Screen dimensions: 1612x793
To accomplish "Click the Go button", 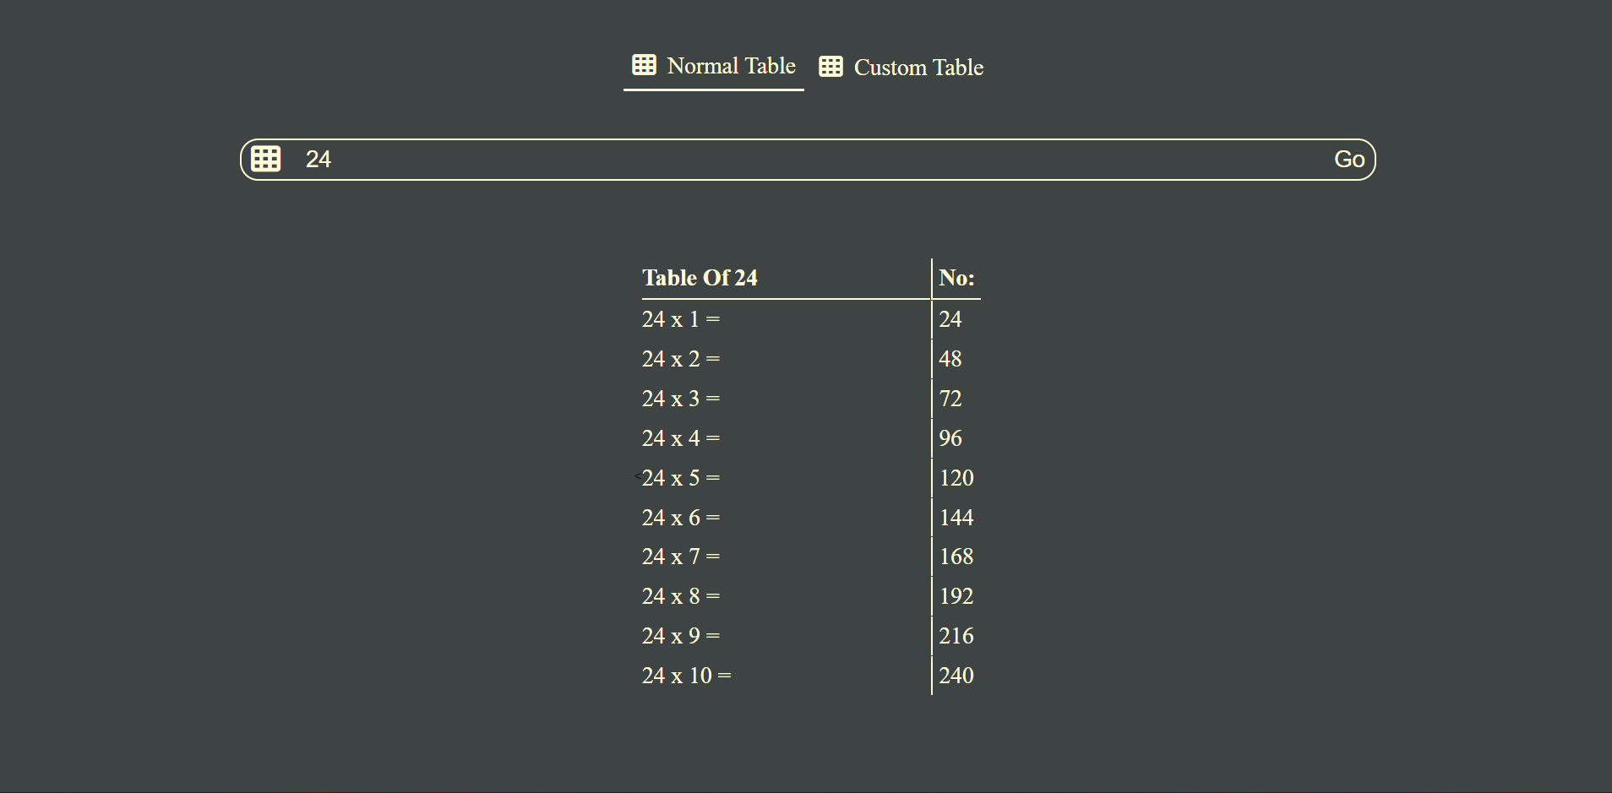I will (1349, 160).
